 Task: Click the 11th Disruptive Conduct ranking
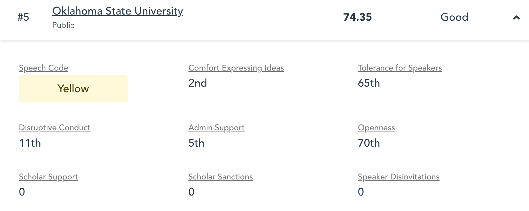click(30, 143)
